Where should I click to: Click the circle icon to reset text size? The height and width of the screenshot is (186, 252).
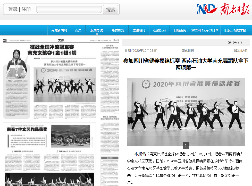click(x=240, y=43)
